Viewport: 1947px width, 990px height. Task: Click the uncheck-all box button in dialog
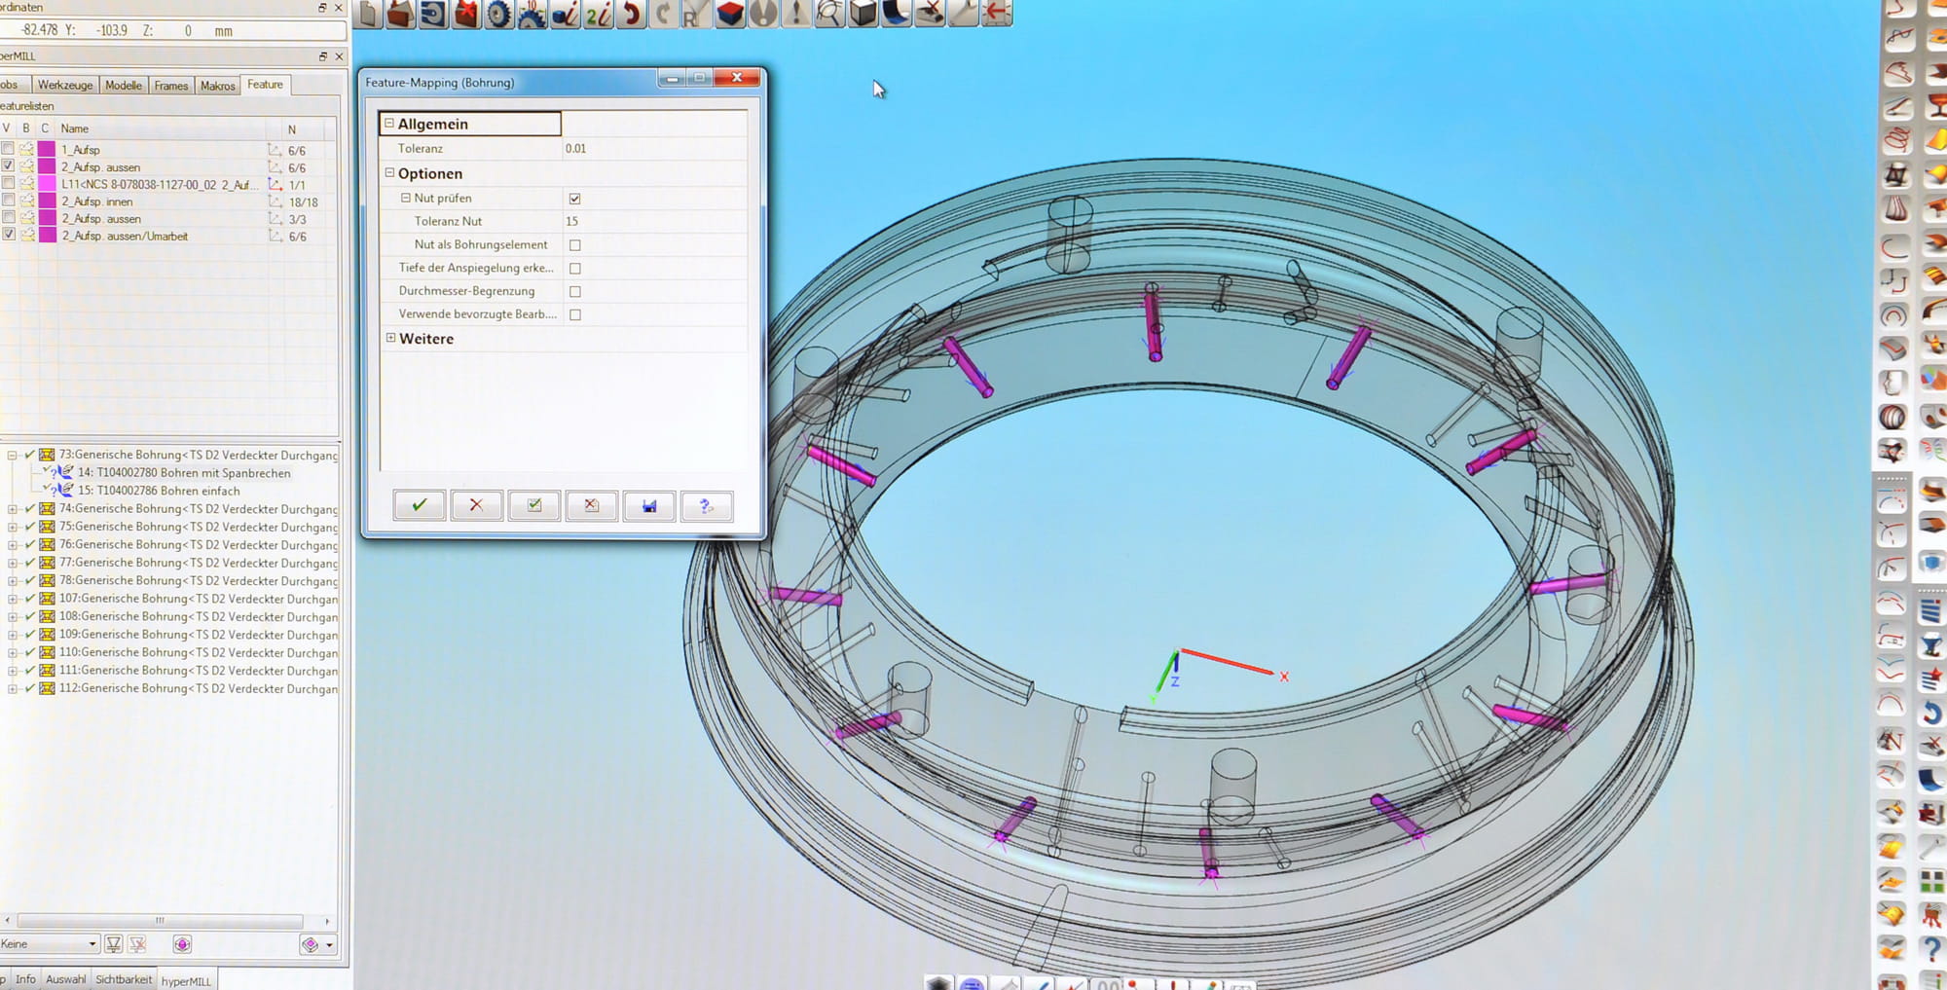[x=591, y=505]
